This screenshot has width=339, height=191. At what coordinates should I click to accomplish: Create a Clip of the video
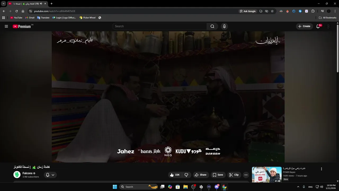[234, 175]
